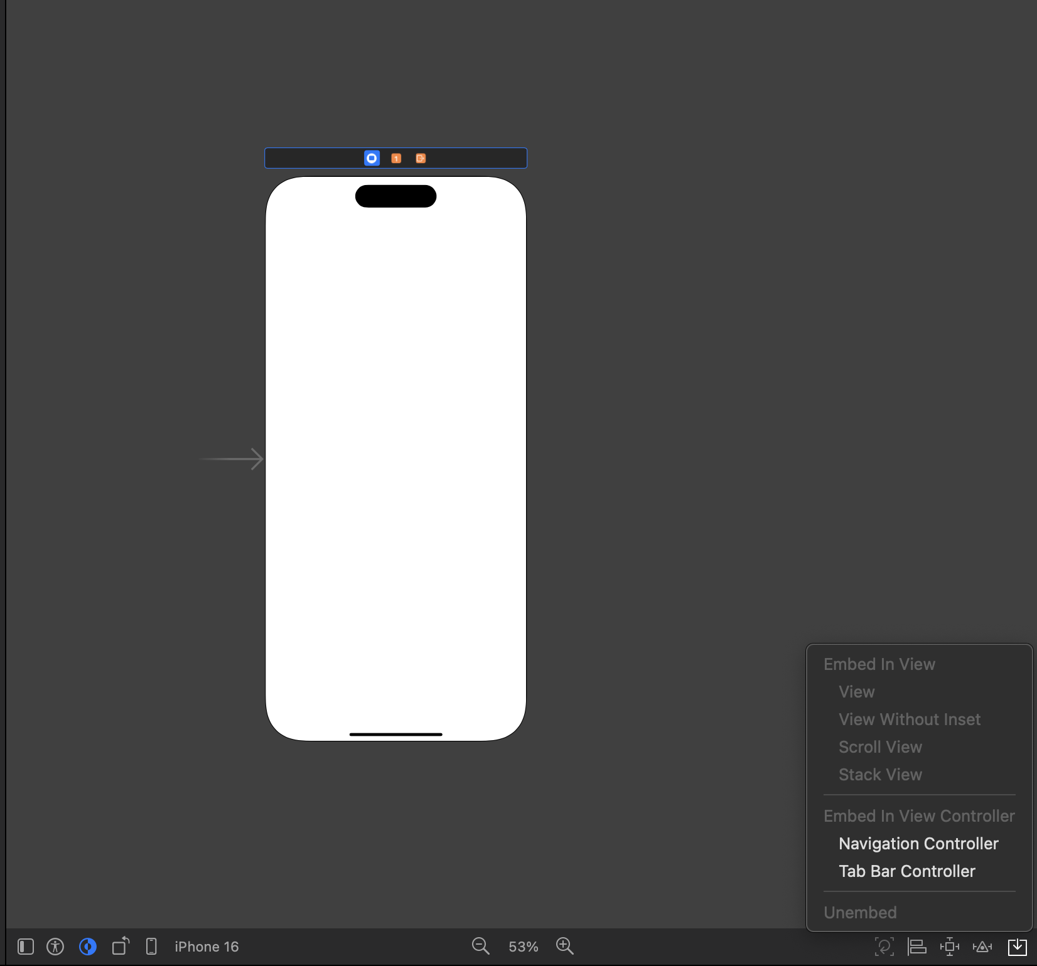Screen dimensions: 1037x966
Task: Click the Update Frames icon
Action: pos(884,947)
